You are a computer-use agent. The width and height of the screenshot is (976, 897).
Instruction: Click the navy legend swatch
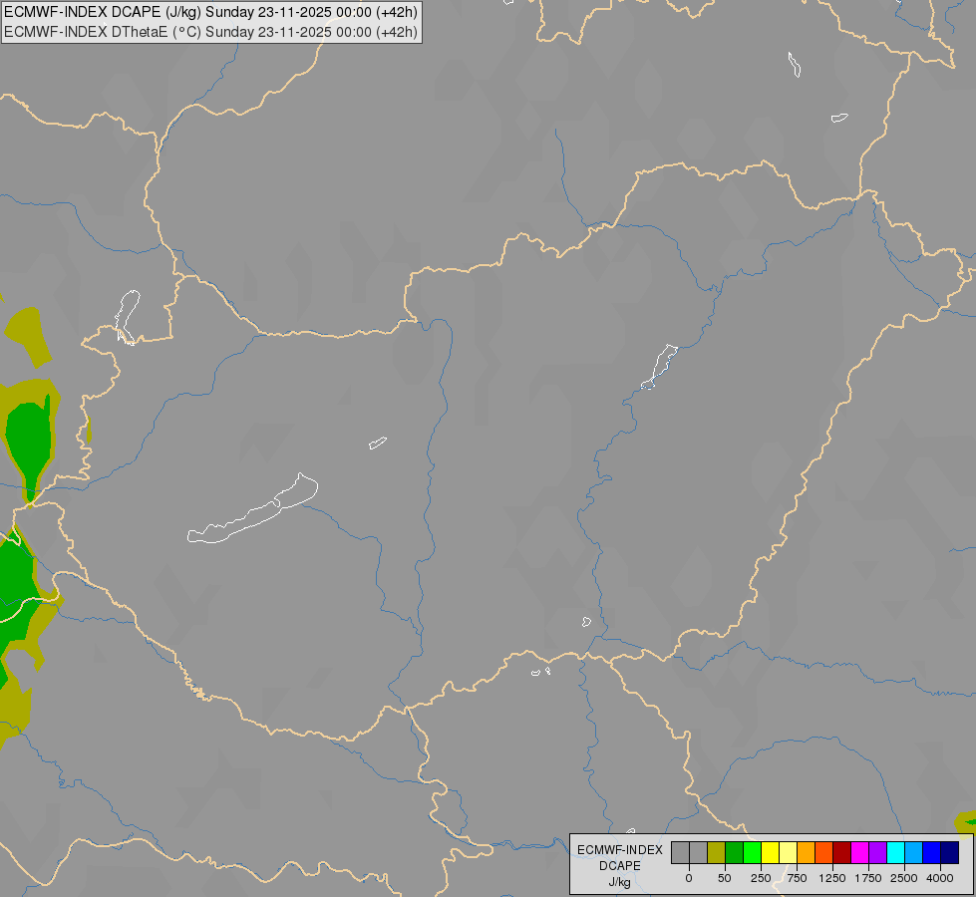coord(950,853)
